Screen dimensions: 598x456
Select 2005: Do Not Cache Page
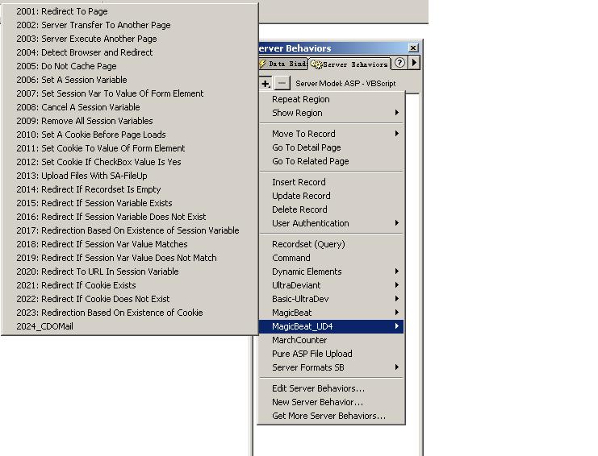[x=66, y=66]
